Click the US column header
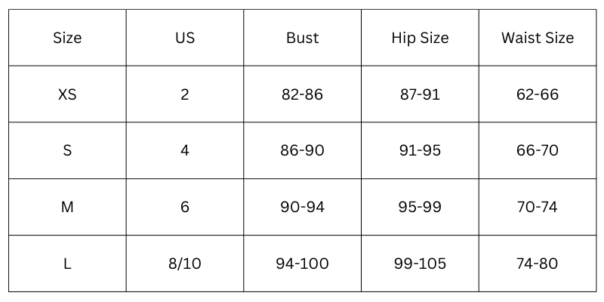Viewport: 604px width, 302px height. point(185,38)
